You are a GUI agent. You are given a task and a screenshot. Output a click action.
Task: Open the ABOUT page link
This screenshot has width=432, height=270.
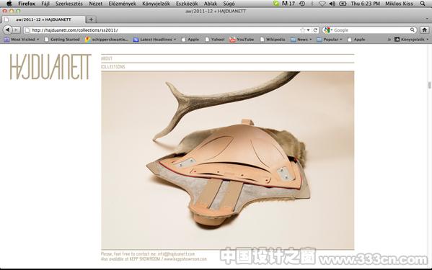click(x=107, y=58)
